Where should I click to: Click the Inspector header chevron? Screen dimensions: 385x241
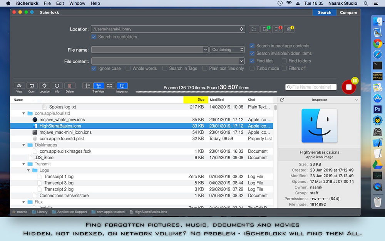click(x=356, y=99)
